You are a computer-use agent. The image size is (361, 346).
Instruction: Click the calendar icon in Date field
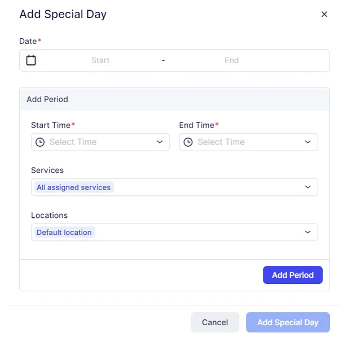tap(31, 60)
